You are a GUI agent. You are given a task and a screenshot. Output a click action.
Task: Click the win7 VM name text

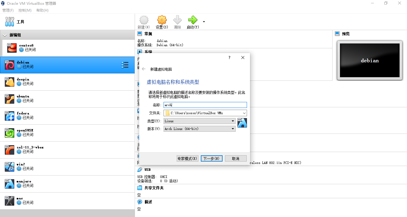21,164
